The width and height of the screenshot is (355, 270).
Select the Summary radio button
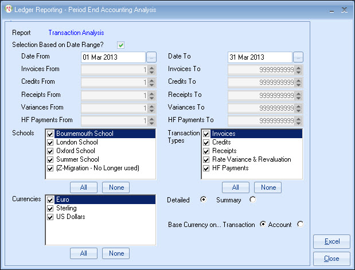[253, 199]
